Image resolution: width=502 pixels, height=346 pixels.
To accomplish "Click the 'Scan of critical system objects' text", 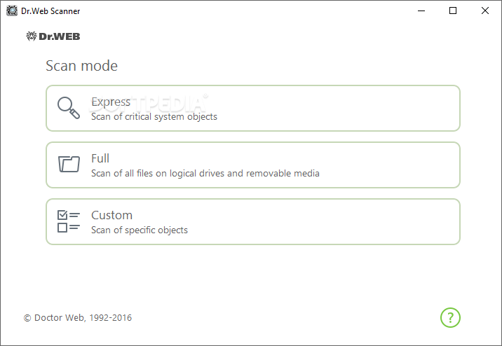I will tap(154, 117).
